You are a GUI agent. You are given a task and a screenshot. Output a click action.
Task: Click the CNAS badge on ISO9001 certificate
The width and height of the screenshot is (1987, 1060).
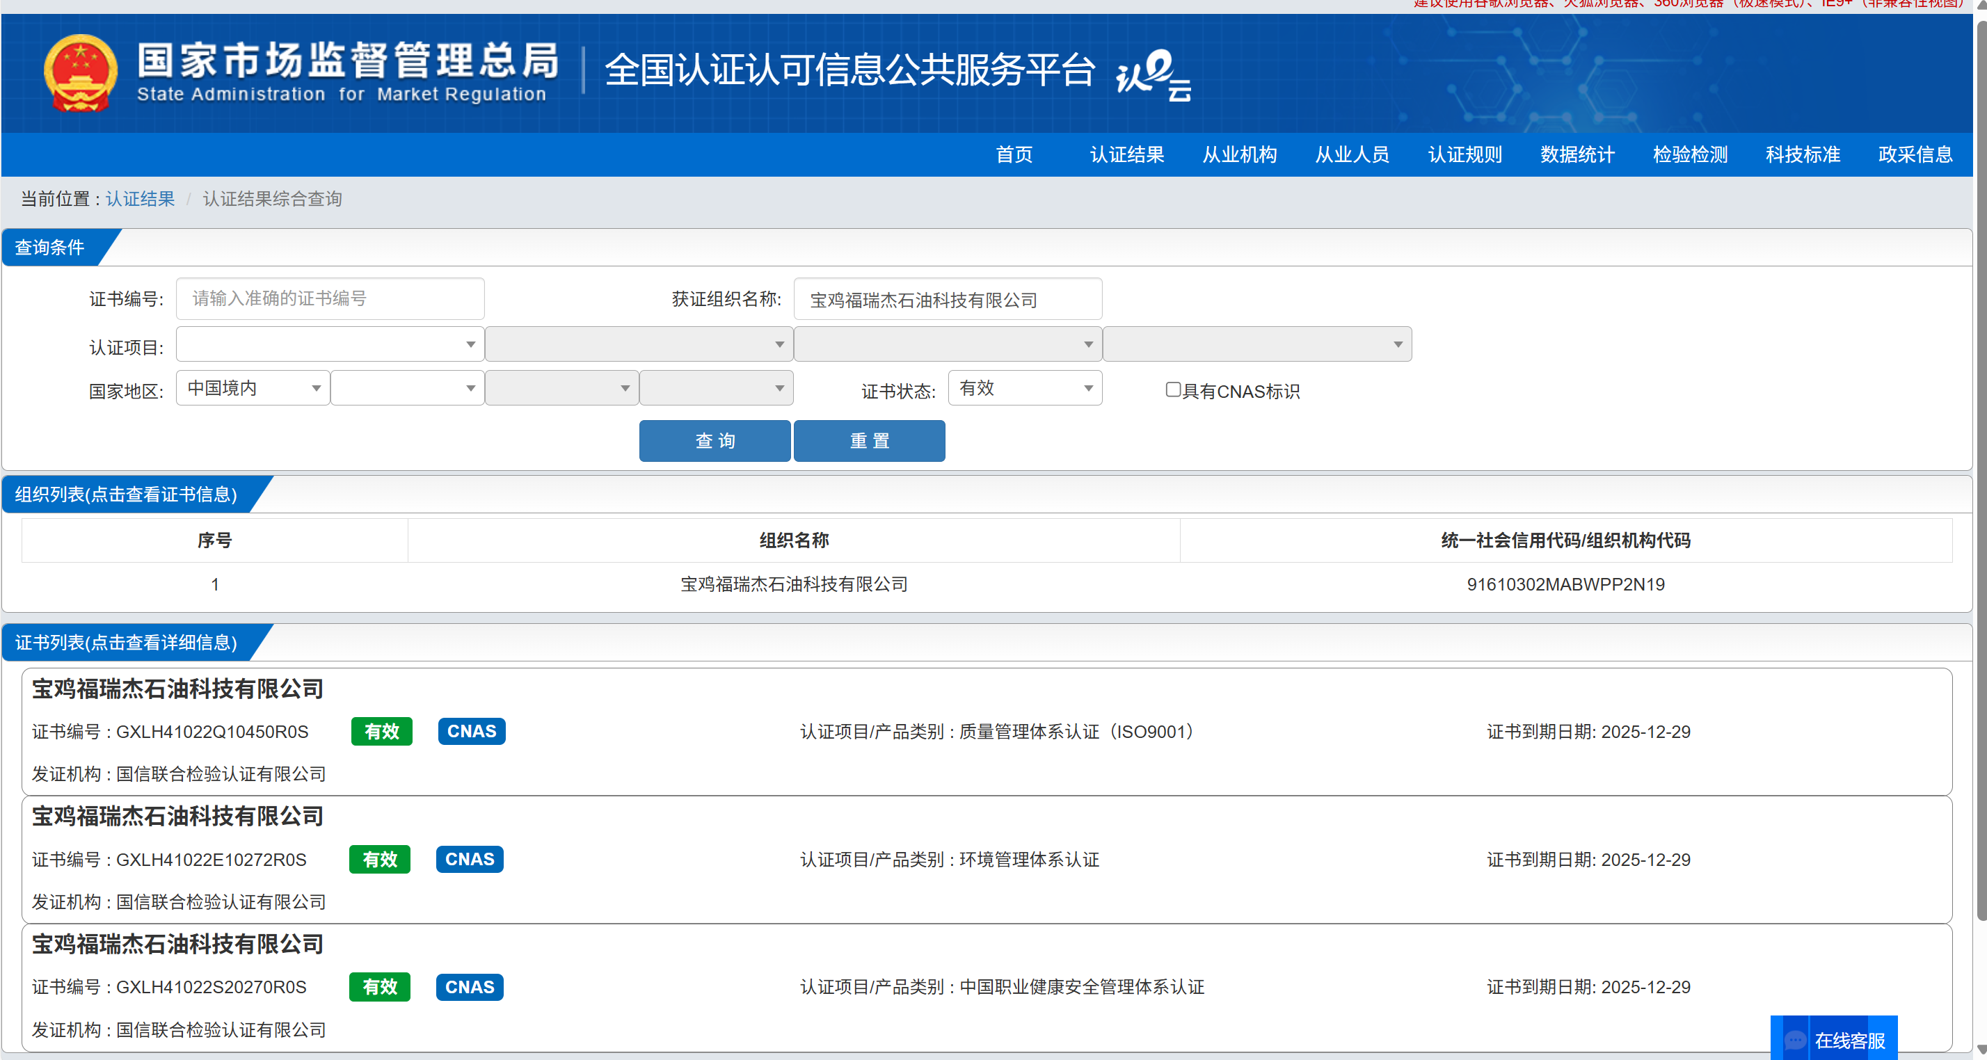tap(471, 731)
